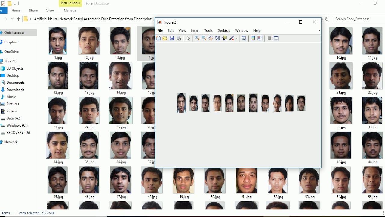
Task: Click the Hide Plot Tools icon
Action: coord(269,38)
